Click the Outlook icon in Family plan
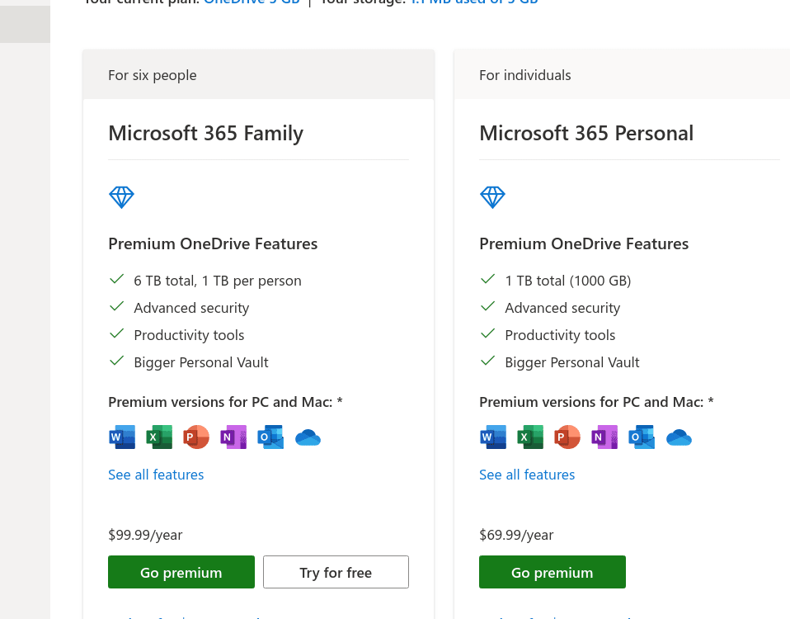Image resolution: width=790 pixels, height=619 pixels. [270, 437]
